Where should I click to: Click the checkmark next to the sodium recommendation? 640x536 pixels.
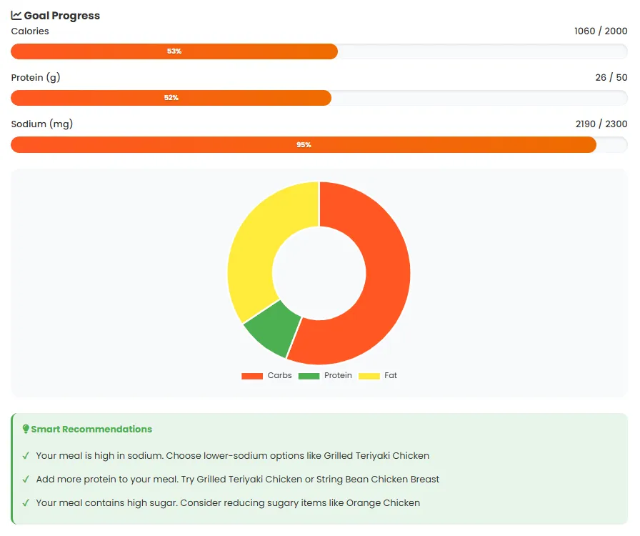point(26,455)
